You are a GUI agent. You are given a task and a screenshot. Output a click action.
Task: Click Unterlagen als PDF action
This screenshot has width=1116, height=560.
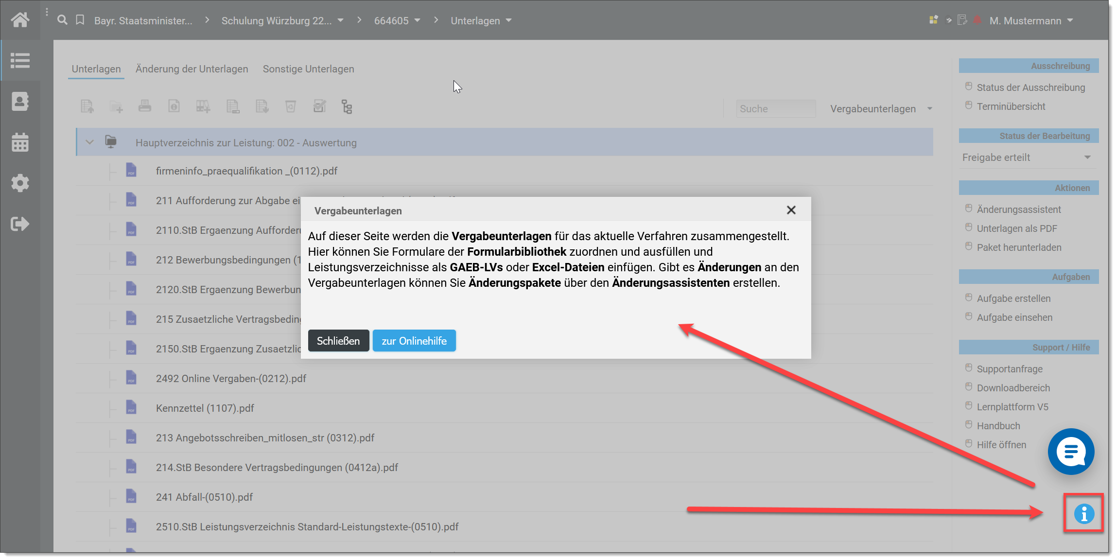[1017, 228]
